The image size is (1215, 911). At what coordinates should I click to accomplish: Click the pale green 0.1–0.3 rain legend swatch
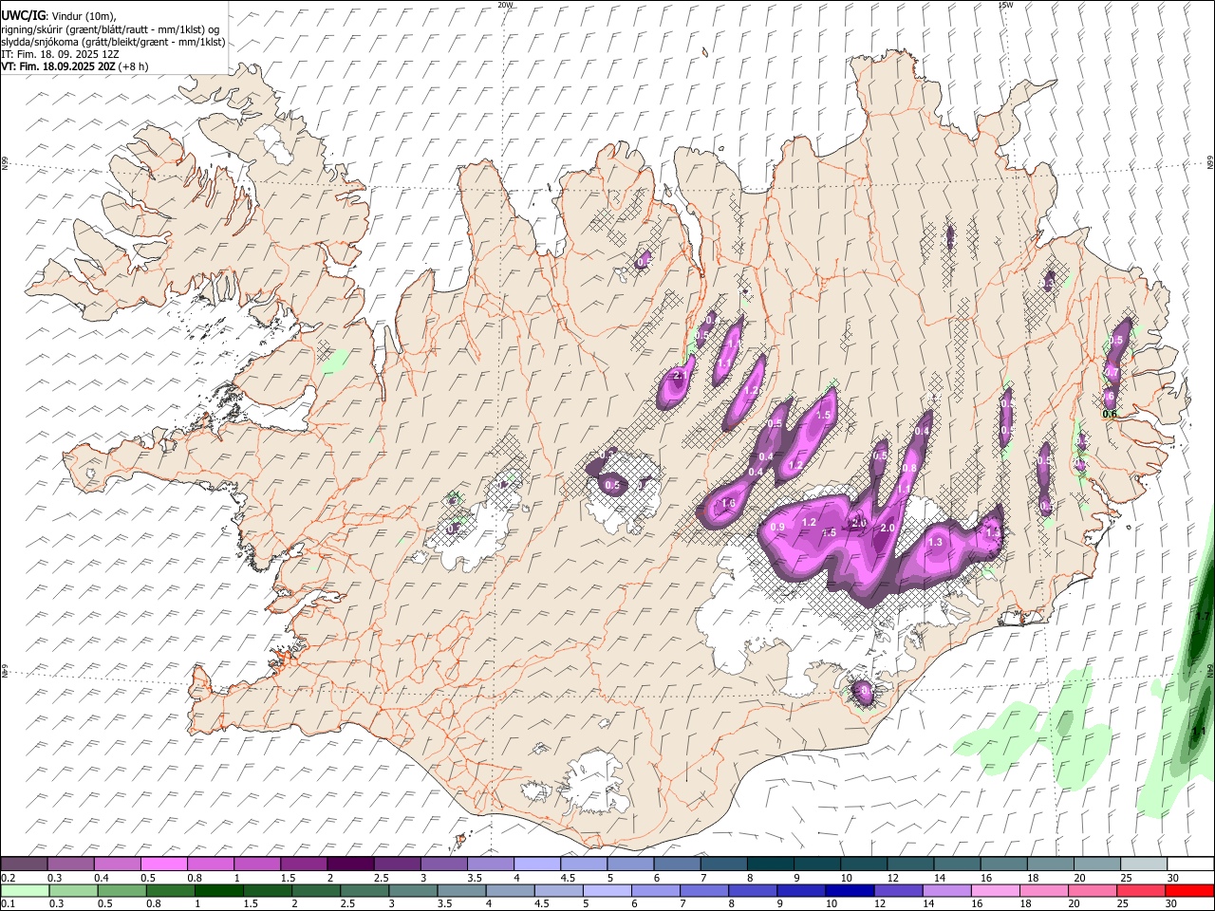(x=25, y=891)
